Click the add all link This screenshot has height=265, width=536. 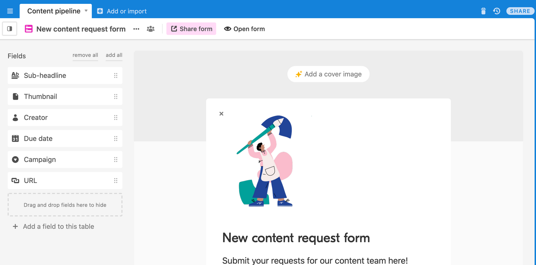click(x=114, y=55)
